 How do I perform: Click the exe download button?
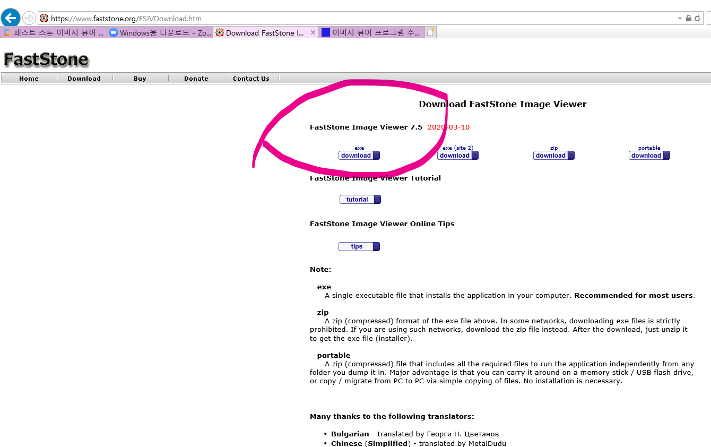(x=359, y=156)
